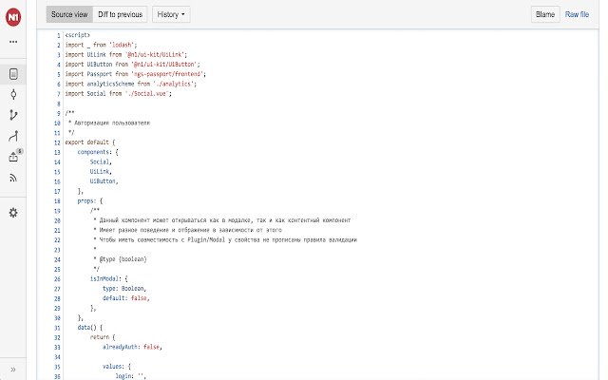Click 'values: {' line
Screen dimensions: 608x380
pyautogui.click(x=117, y=367)
